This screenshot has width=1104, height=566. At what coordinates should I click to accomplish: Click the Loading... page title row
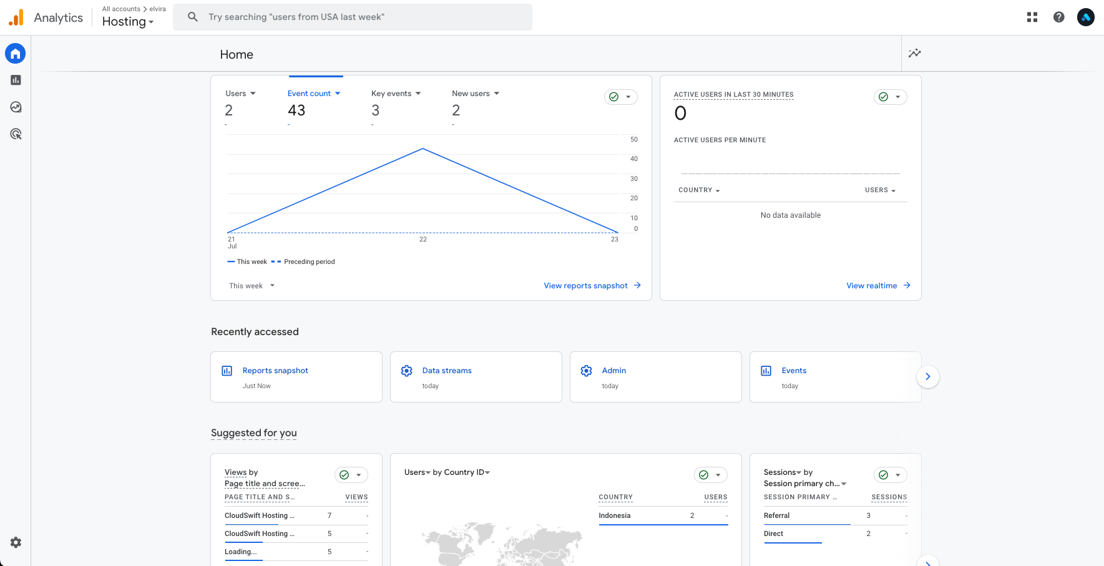296,552
